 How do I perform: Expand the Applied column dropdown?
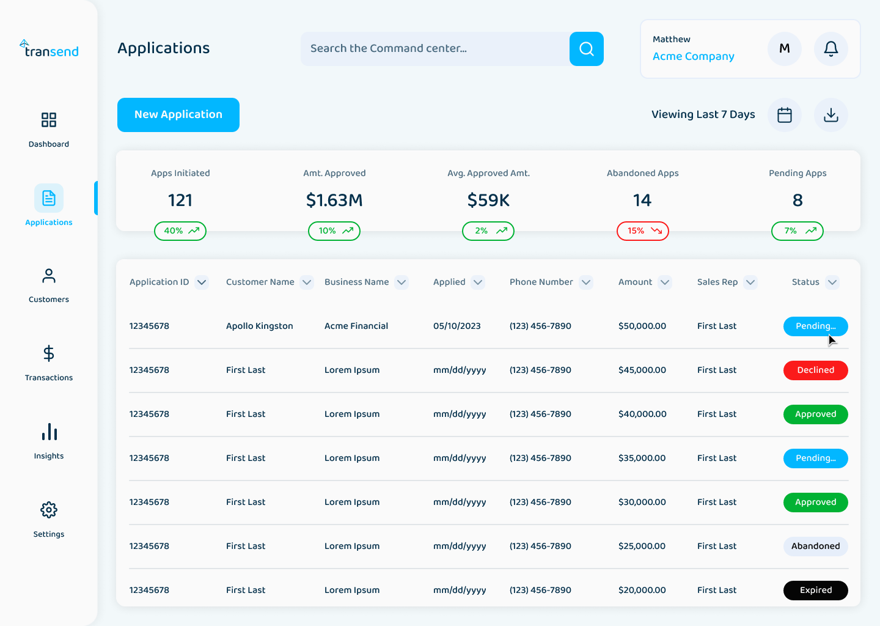[x=478, y=282]
